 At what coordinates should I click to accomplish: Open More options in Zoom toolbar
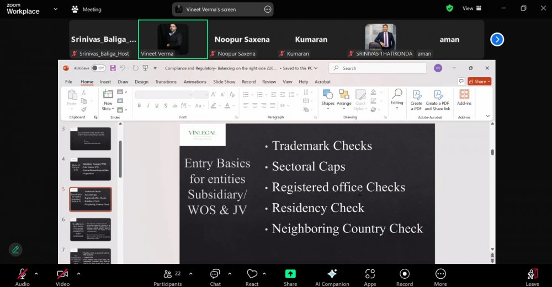(440, 274)
